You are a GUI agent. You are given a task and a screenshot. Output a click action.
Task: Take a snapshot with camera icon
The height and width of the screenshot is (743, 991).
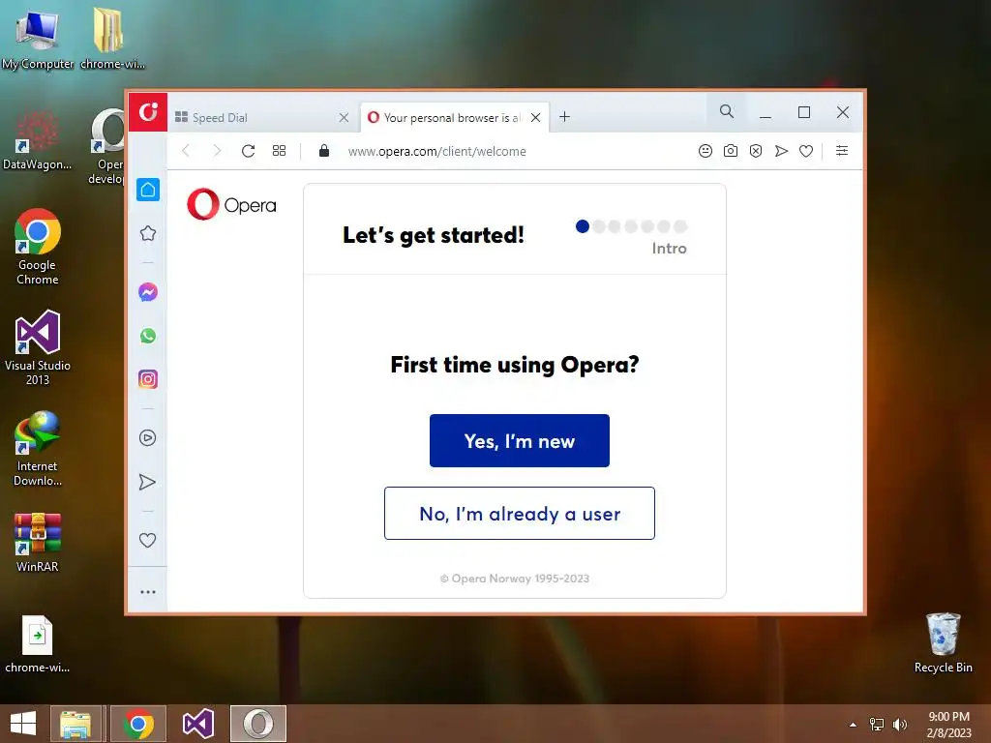tap(731, 151)
